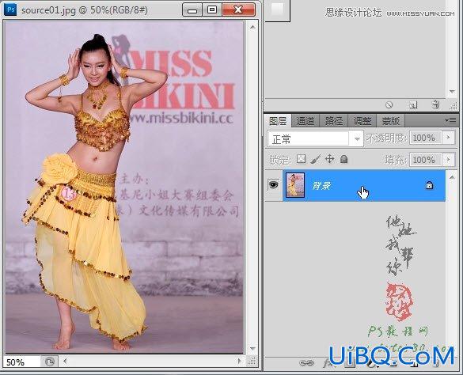Click the status bar info icon beside 50%
Screen dimensions: 463x375
[50, 362]
